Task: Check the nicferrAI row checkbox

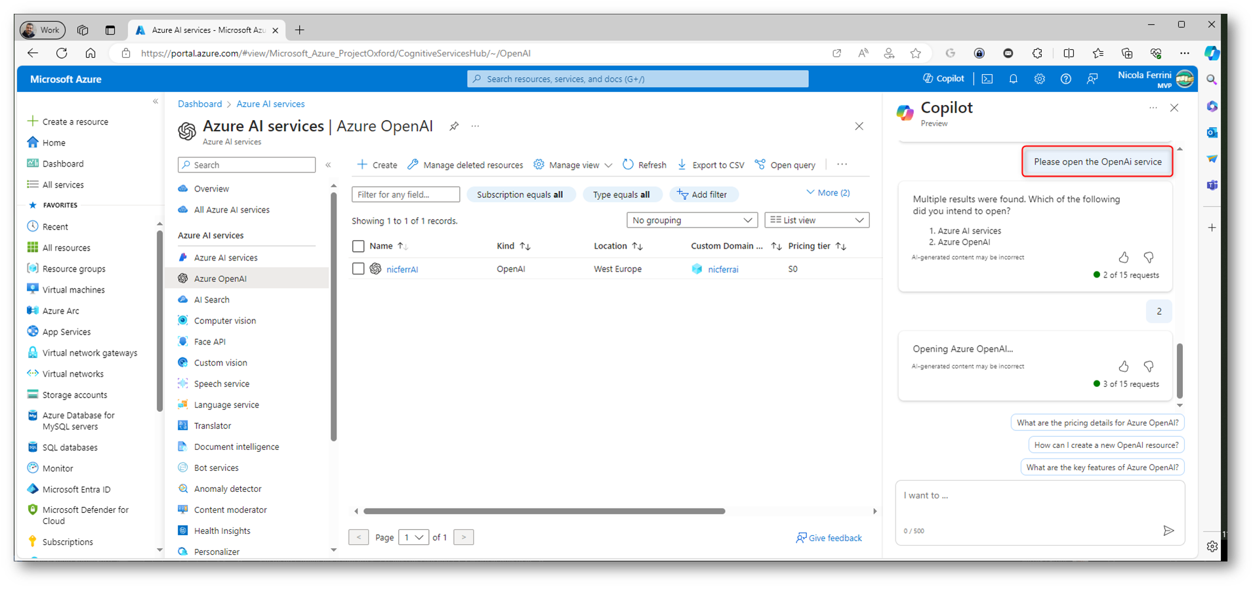Action: (x=358, y=268)
